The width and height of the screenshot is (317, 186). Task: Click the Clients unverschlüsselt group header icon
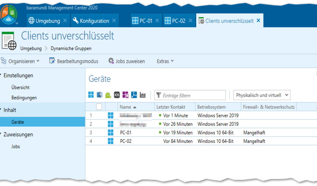[9, 40]
